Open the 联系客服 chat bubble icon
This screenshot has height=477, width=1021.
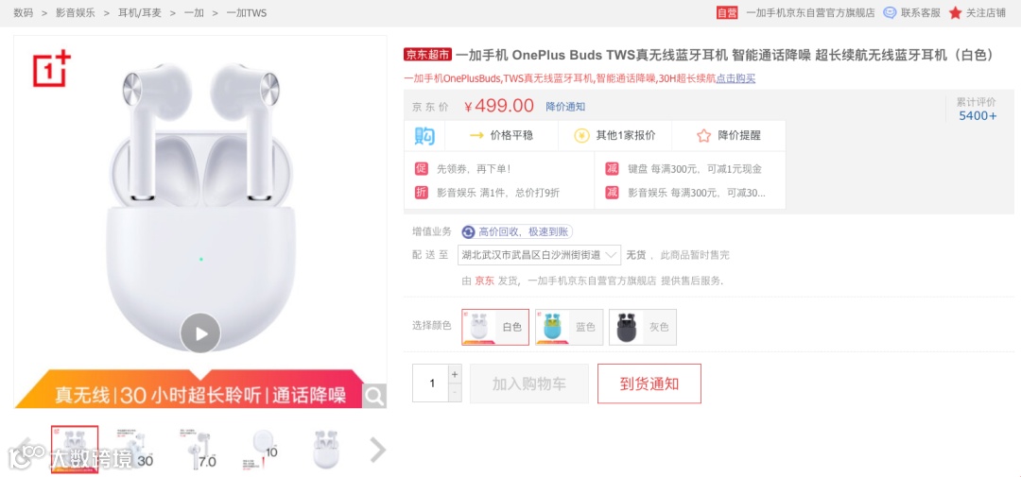(890, 12)
